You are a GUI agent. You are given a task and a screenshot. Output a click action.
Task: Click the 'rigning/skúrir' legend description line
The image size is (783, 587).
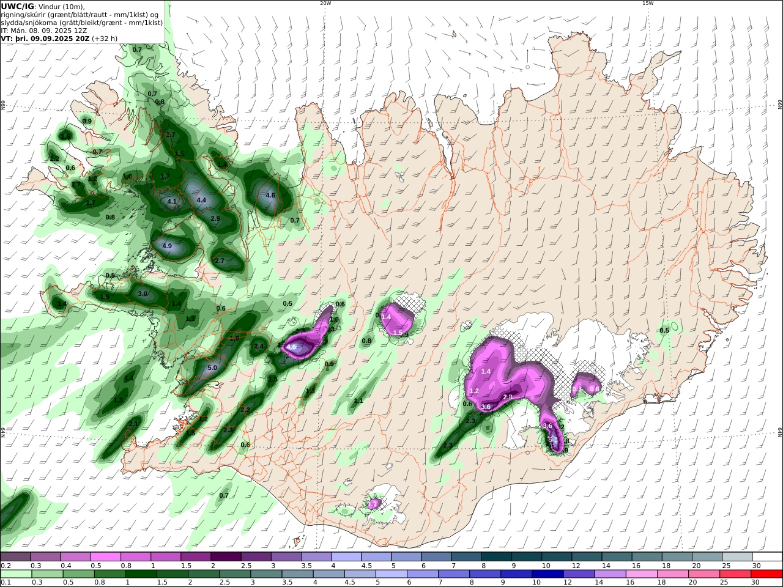(x=81, y=14)
